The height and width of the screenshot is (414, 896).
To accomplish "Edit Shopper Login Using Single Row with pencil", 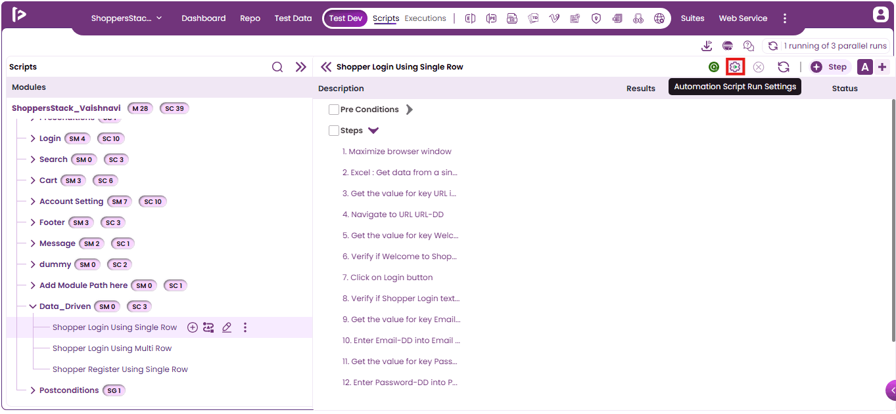I will pyautogui.click(x=227, y=327).
